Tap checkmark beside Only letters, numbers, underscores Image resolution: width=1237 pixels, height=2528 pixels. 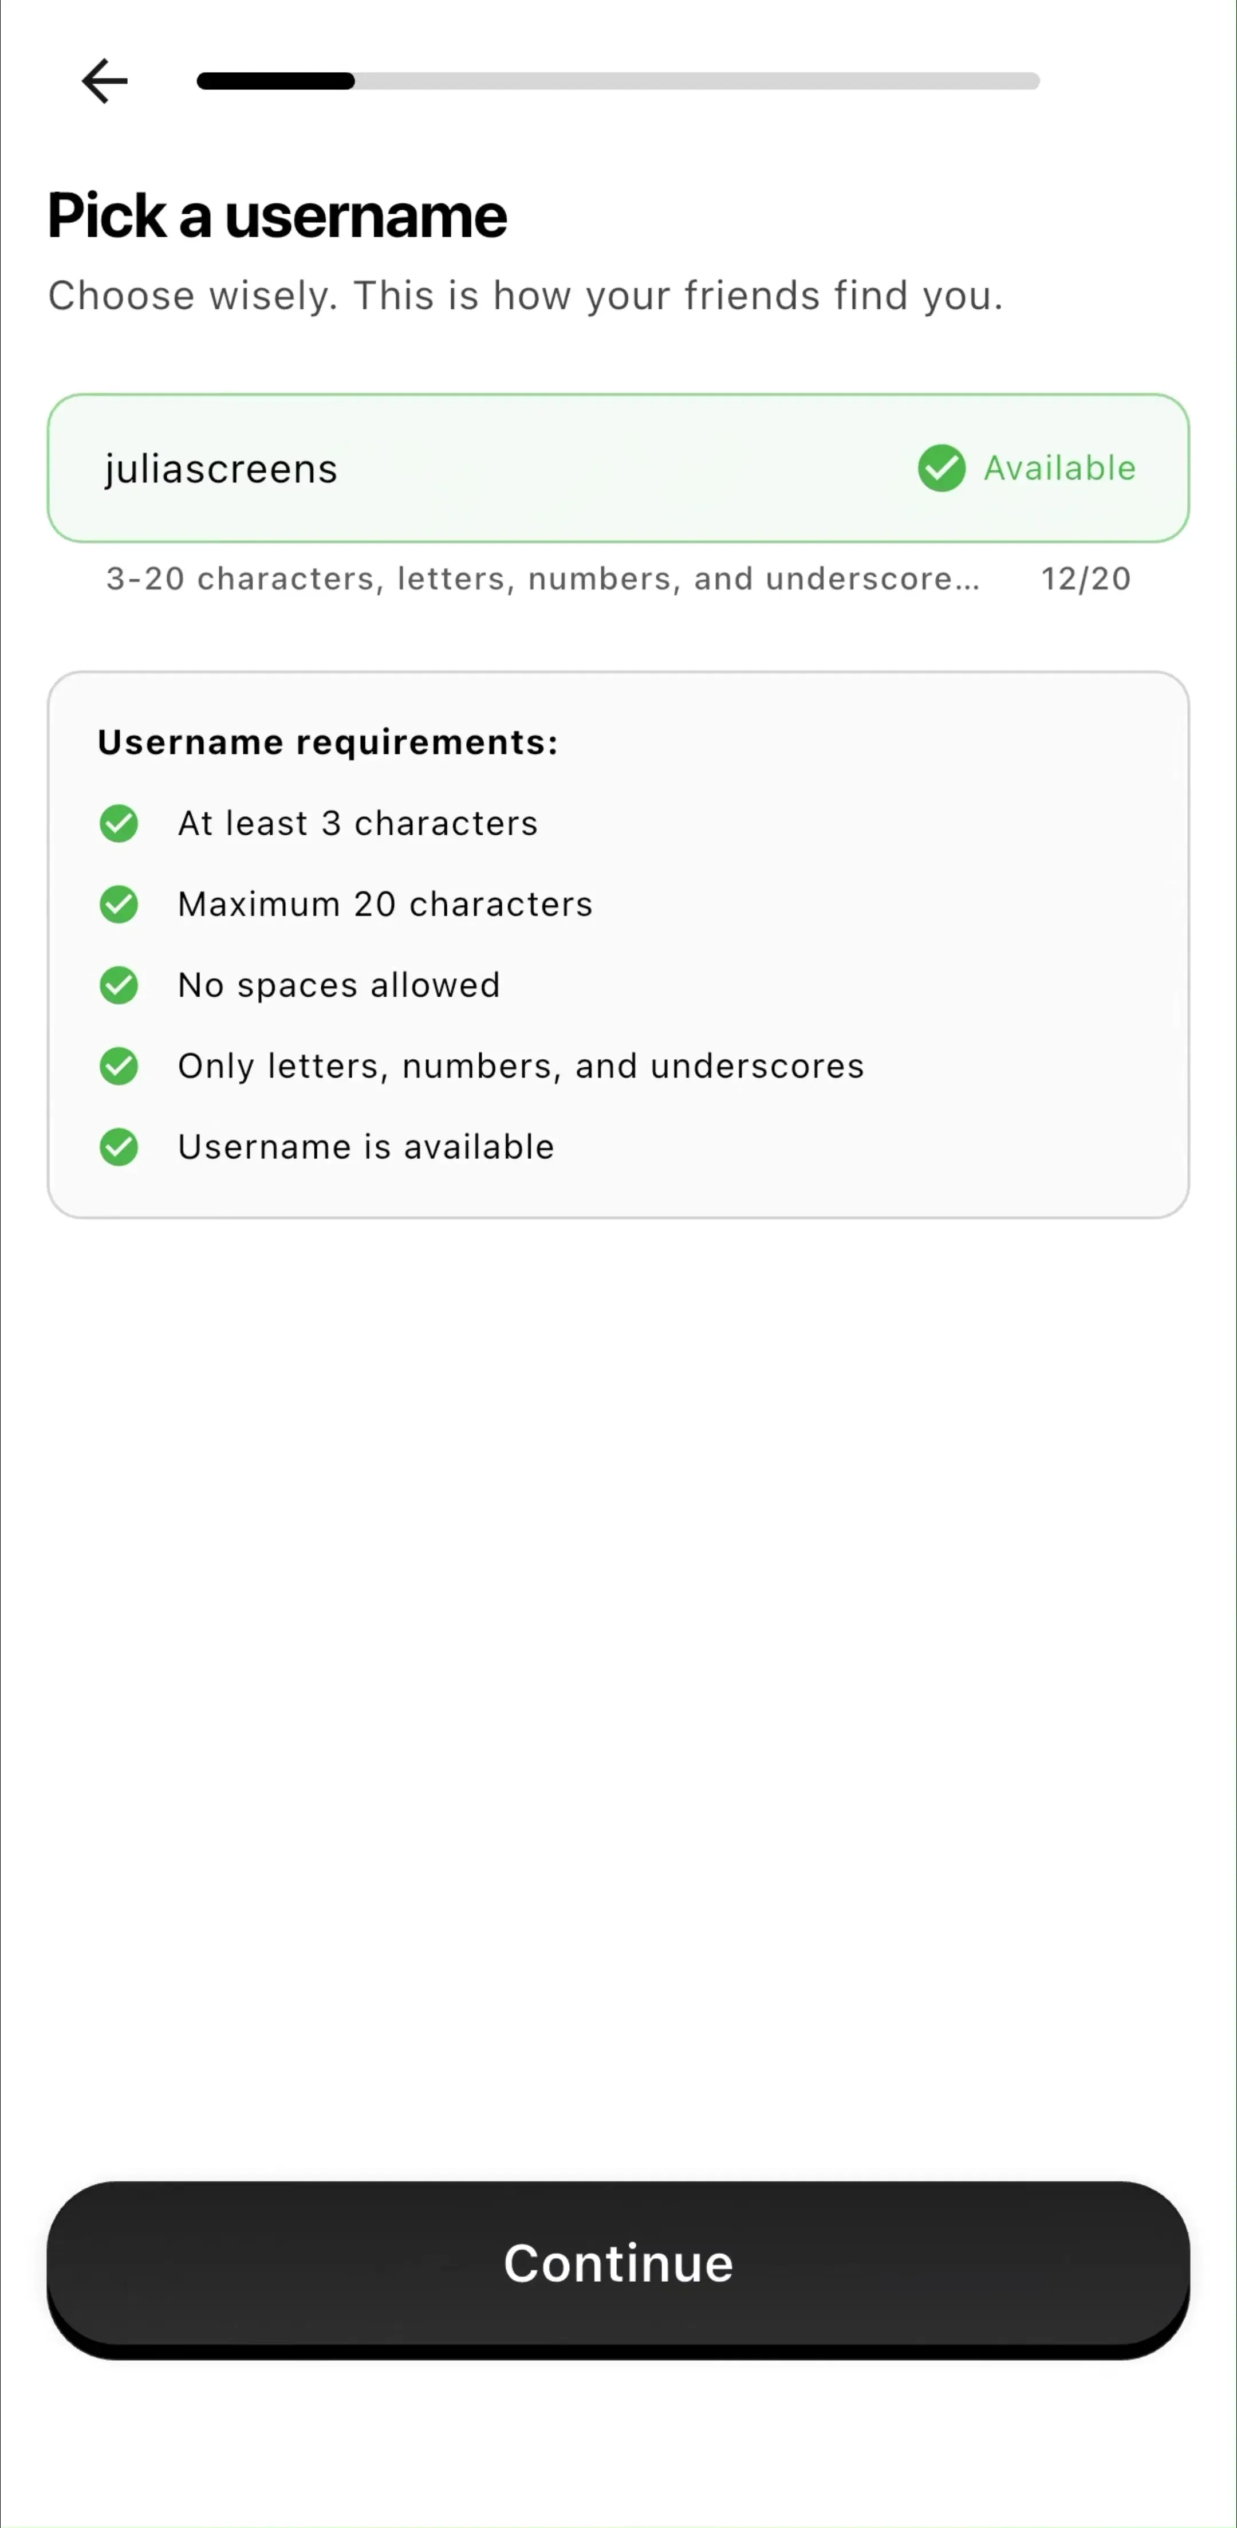(x=119, y=1066)
